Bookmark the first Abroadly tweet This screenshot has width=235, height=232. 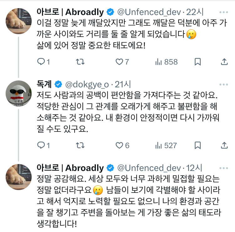(x=197, y=62)
